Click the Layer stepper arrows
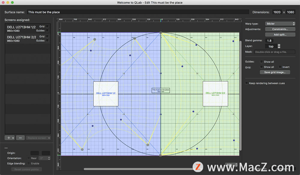The width and height of the screenshot is (300, 175). (x=279, y=46)
